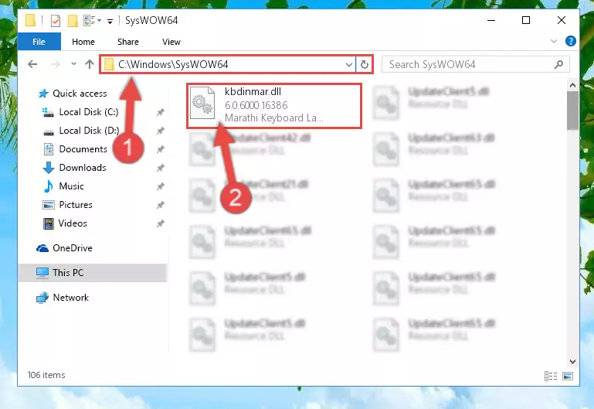Click the New folder icon in title bar
Screen dimensions: 594x409
[73, 20]
